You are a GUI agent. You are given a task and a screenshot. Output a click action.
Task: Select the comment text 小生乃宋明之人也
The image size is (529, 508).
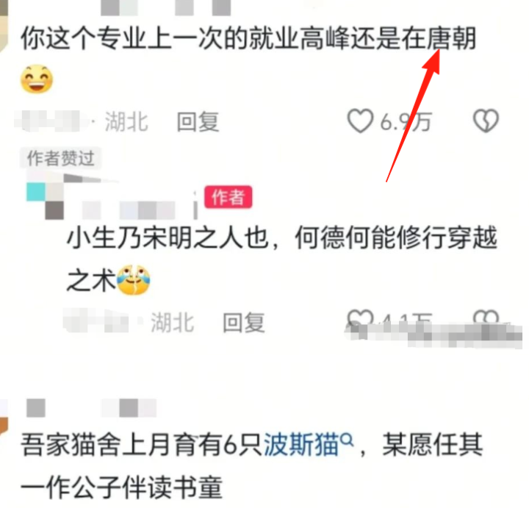pyautogui.click(x=168, y=237)
